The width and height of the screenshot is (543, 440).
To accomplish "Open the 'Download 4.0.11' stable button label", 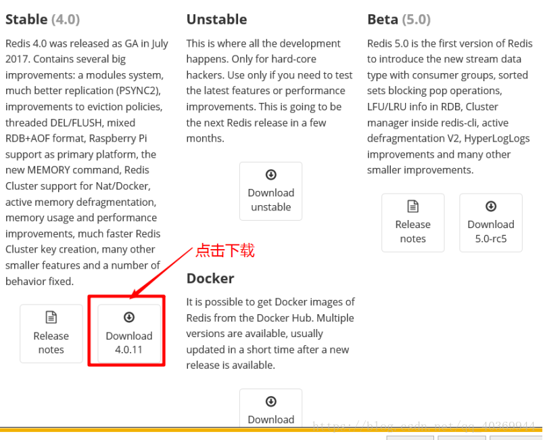I will (129, 343).
